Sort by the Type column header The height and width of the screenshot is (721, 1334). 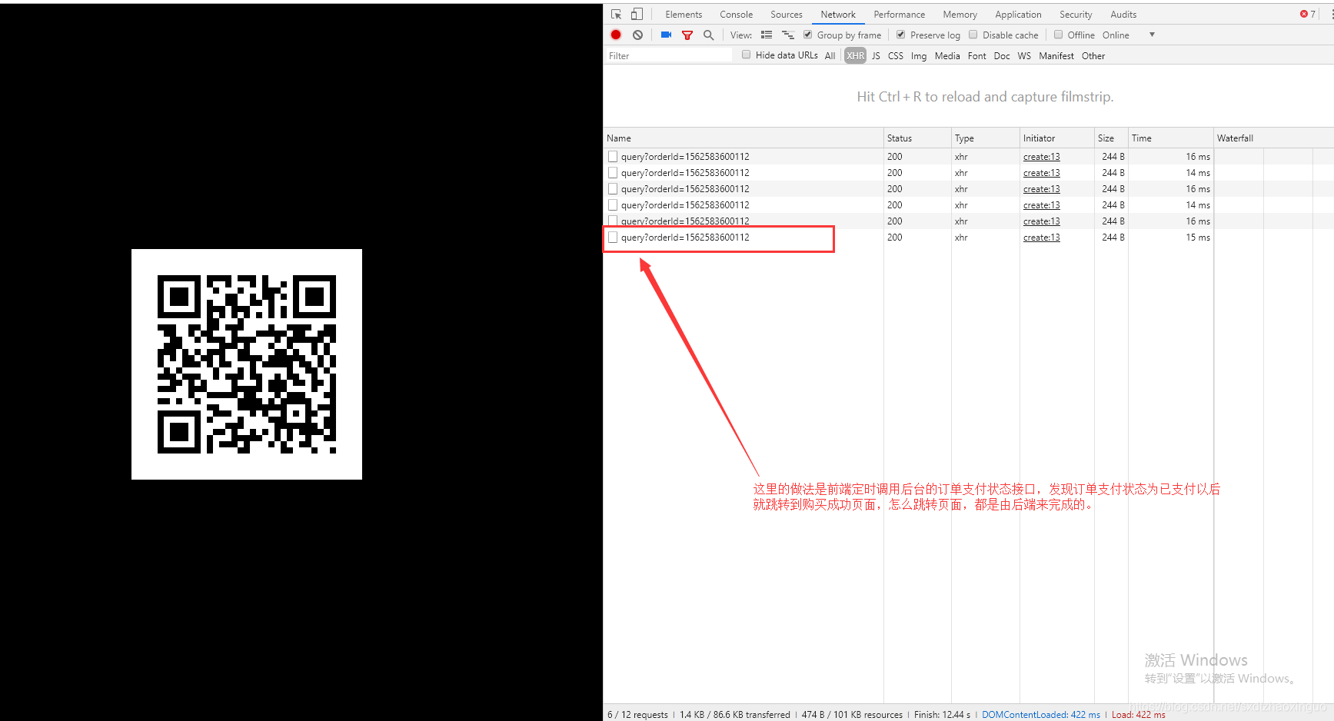coord(986,138)
